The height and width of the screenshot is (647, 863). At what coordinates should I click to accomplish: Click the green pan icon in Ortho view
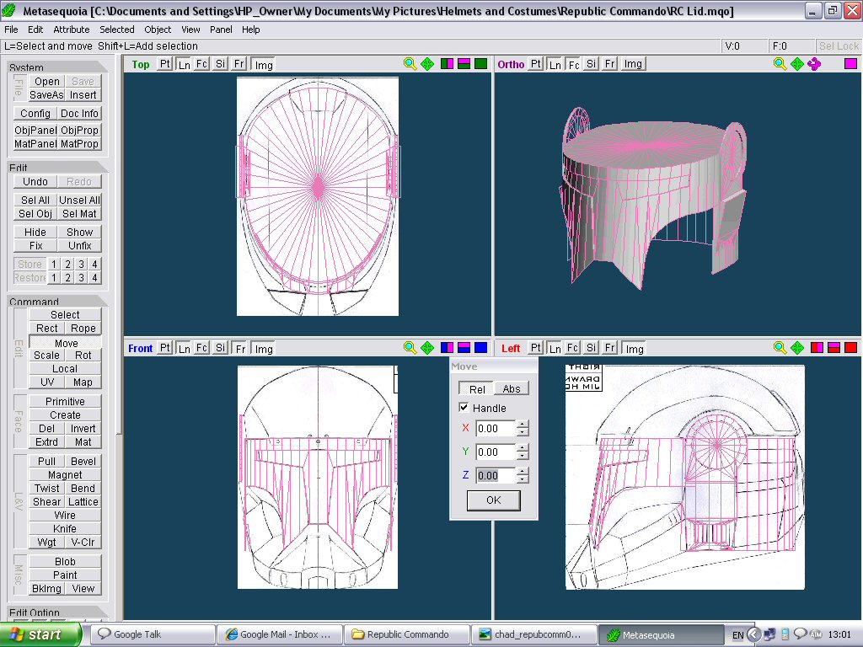tap(797, 64)
